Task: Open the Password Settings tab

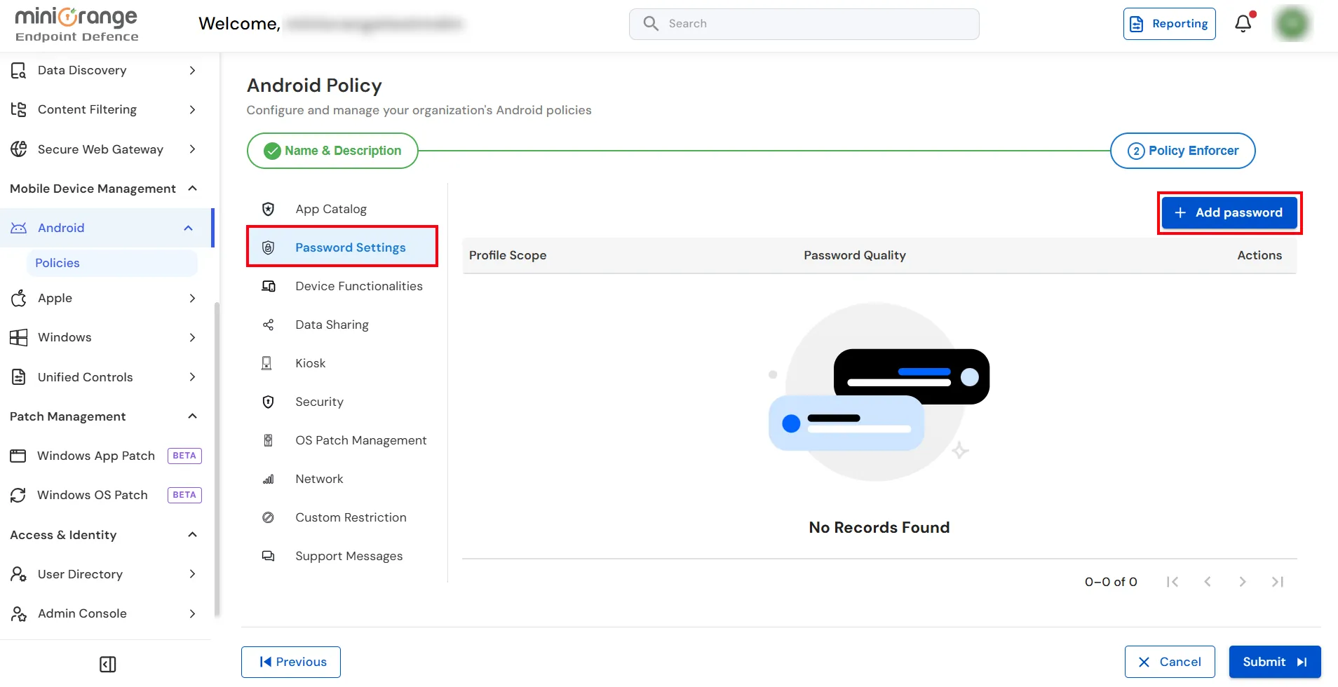Action: point(342,247)
